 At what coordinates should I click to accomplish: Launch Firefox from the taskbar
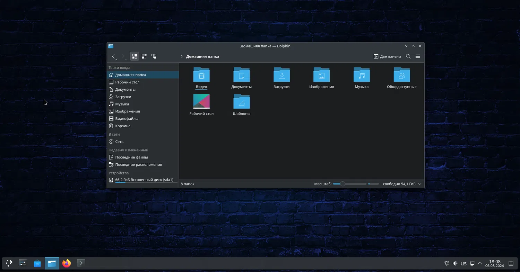coord(66,263)
